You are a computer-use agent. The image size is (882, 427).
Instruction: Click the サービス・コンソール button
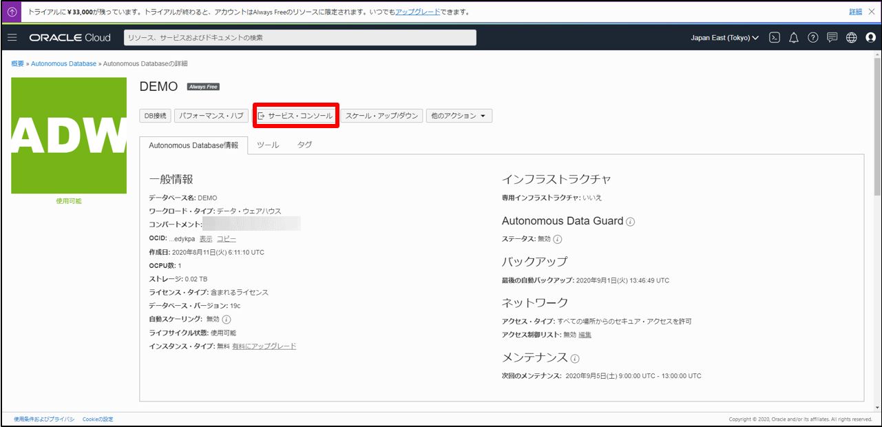pyautogui.click(x=295, y=116)
